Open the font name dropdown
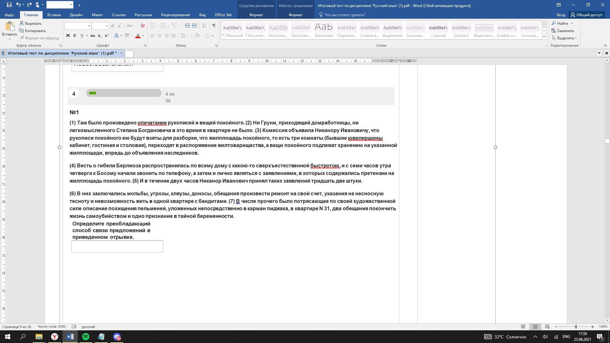Image resolution: width=610 pixels, height=343 pixels. [89, 26]
